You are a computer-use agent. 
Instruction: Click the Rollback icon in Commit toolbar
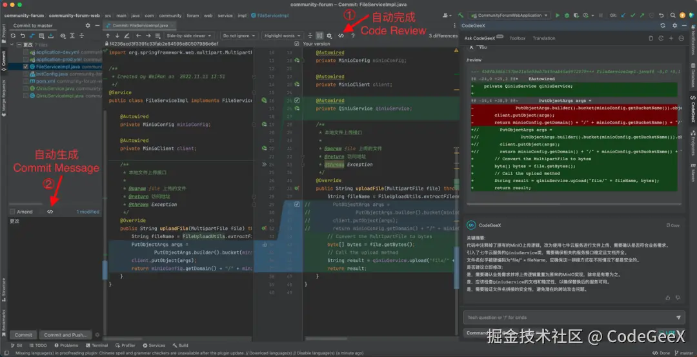click(x=23, y=36)
